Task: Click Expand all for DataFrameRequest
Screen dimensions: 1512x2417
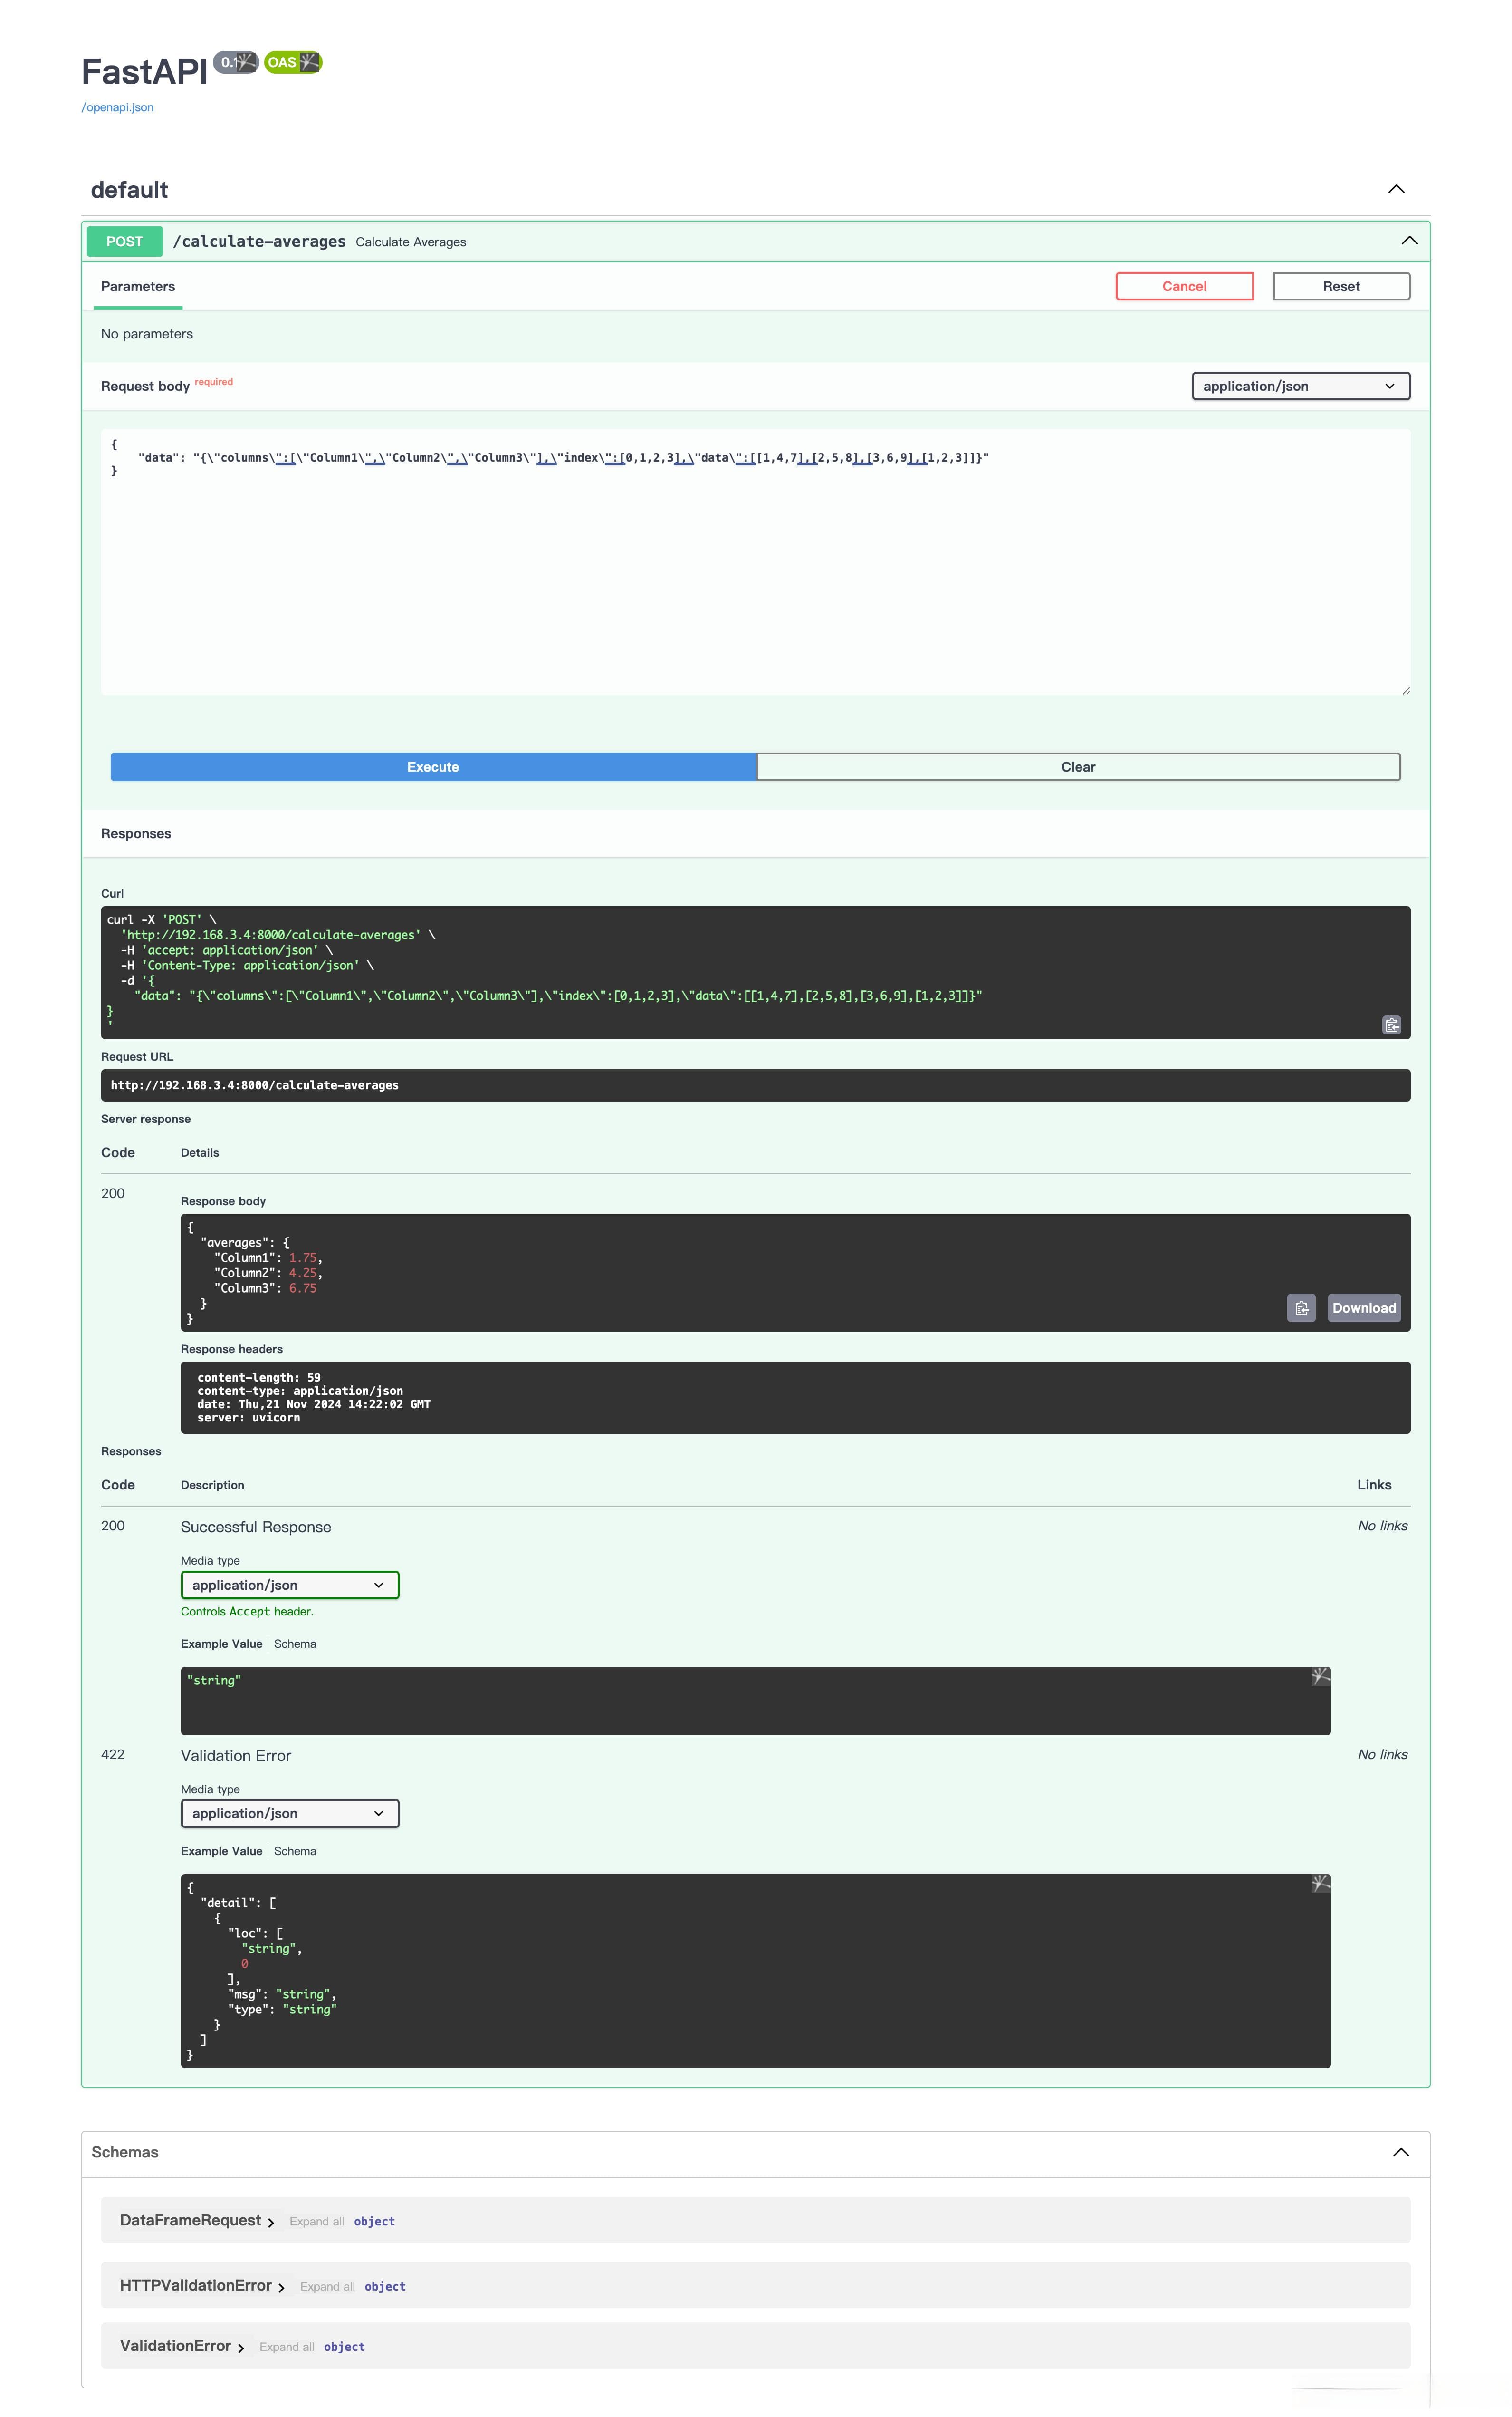Action: tap(317, 2221)
